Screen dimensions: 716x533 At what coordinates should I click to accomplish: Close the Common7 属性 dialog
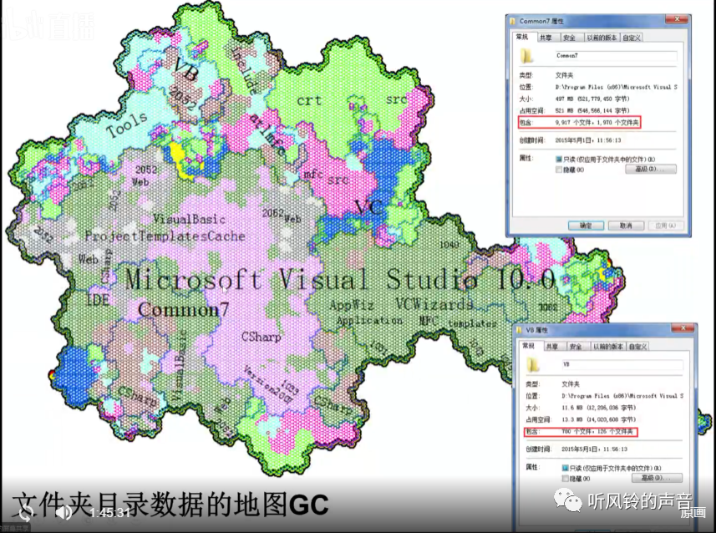point(678,19)
